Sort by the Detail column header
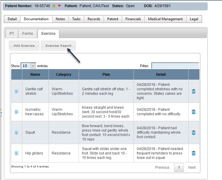Image resolution: width=222 pixels, height=180 pixels. (x=161, y=74)
